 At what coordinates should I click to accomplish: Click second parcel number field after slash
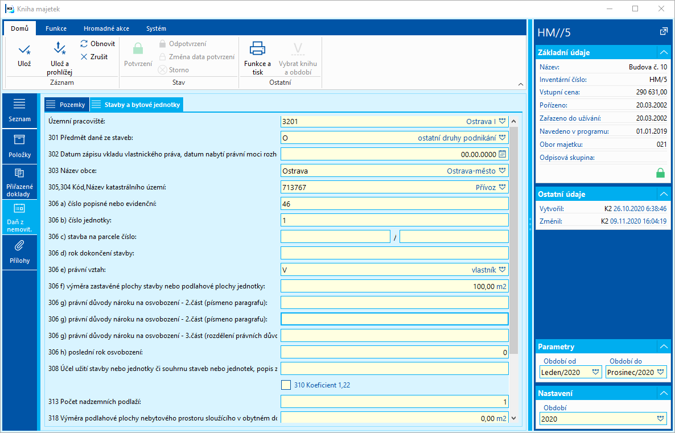454,237
